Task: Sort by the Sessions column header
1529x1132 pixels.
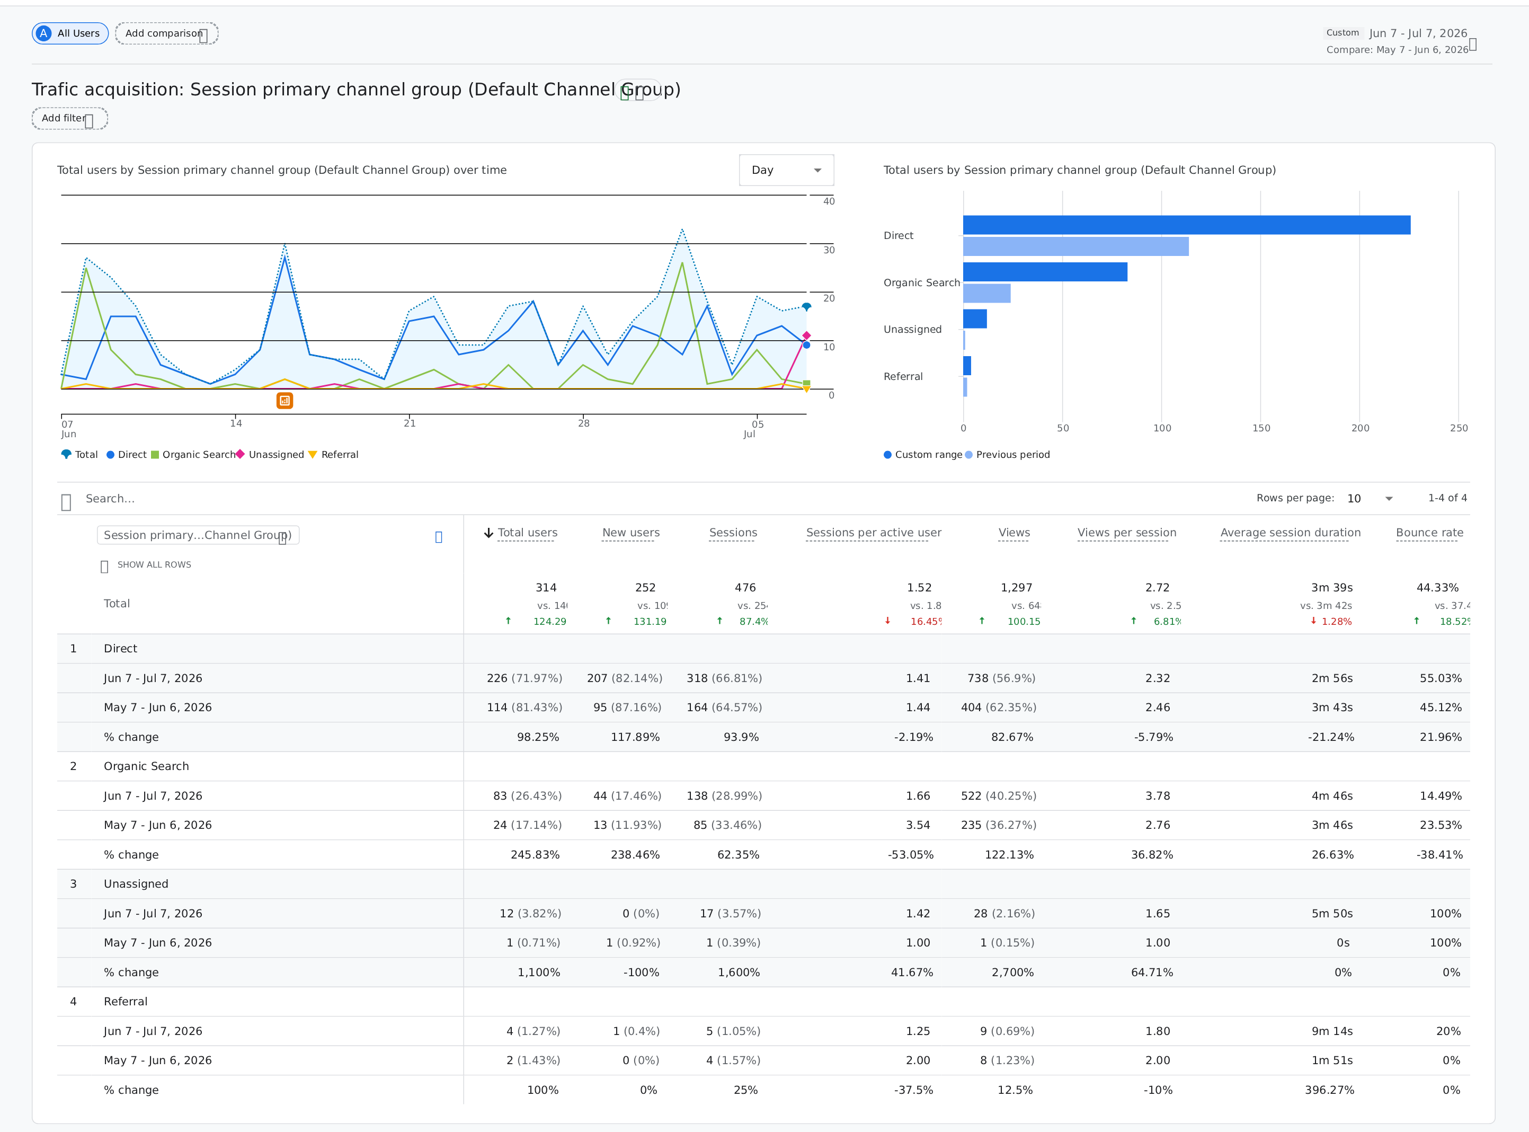Action: coord(732,533)
